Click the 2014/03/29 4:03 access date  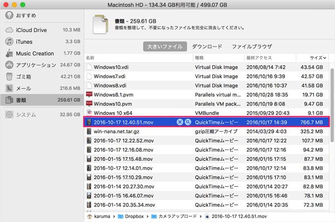click(x=266, y=131)
